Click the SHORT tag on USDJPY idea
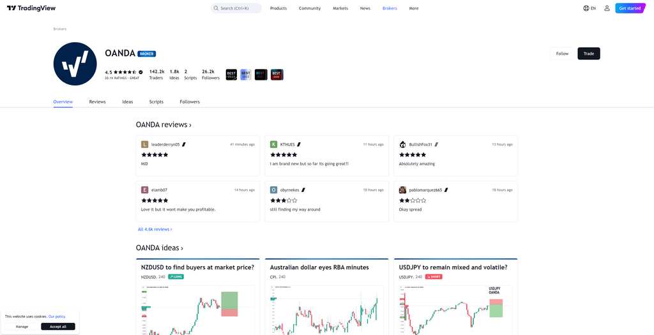The height and width of the screenshot is (335, 654). (x=434, y=277)
